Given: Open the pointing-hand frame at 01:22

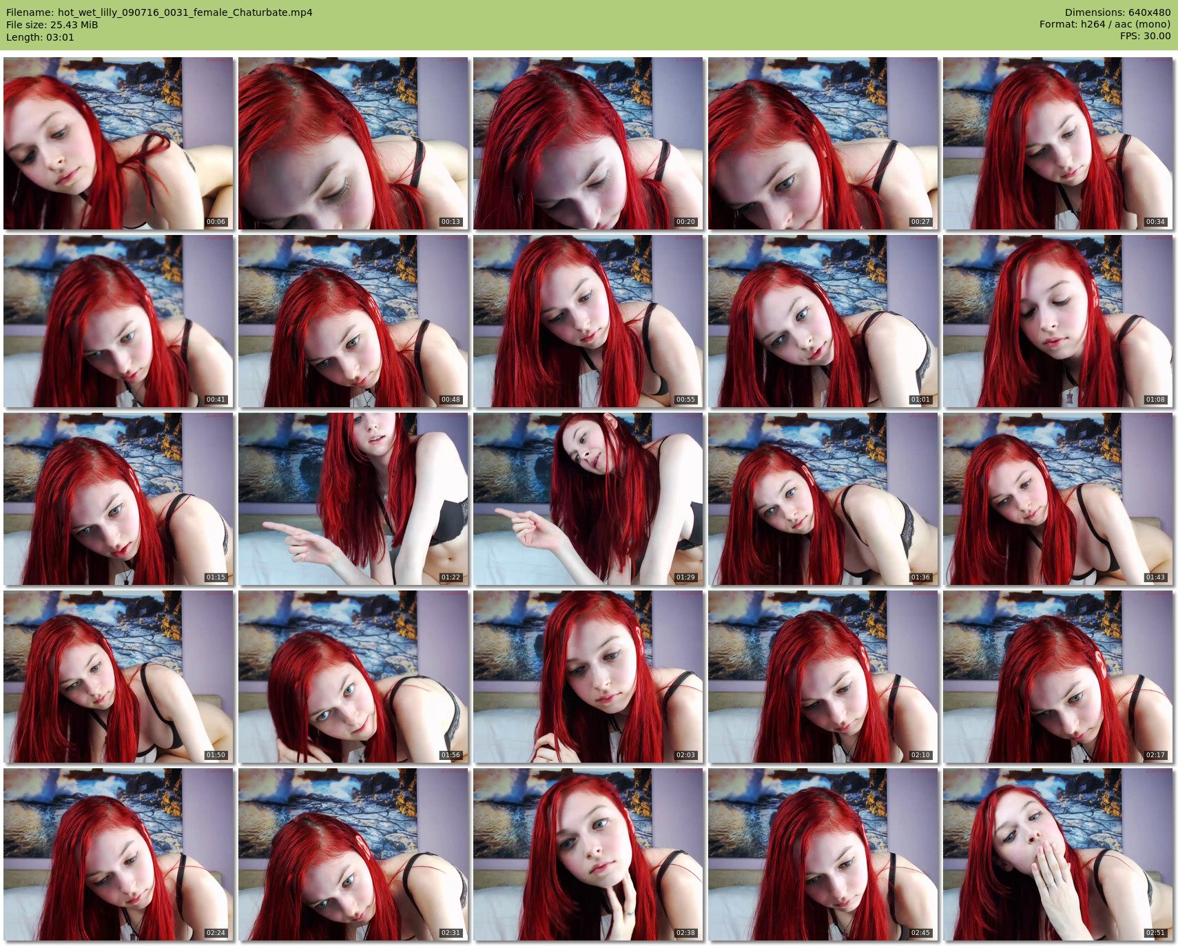Looking at the screenshot, I should 353,499.
